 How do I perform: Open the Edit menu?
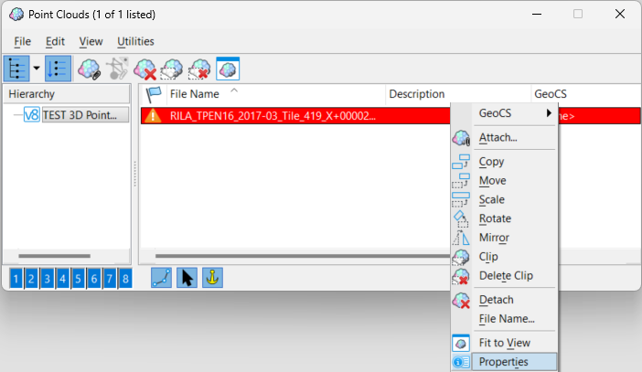(55, 41)
